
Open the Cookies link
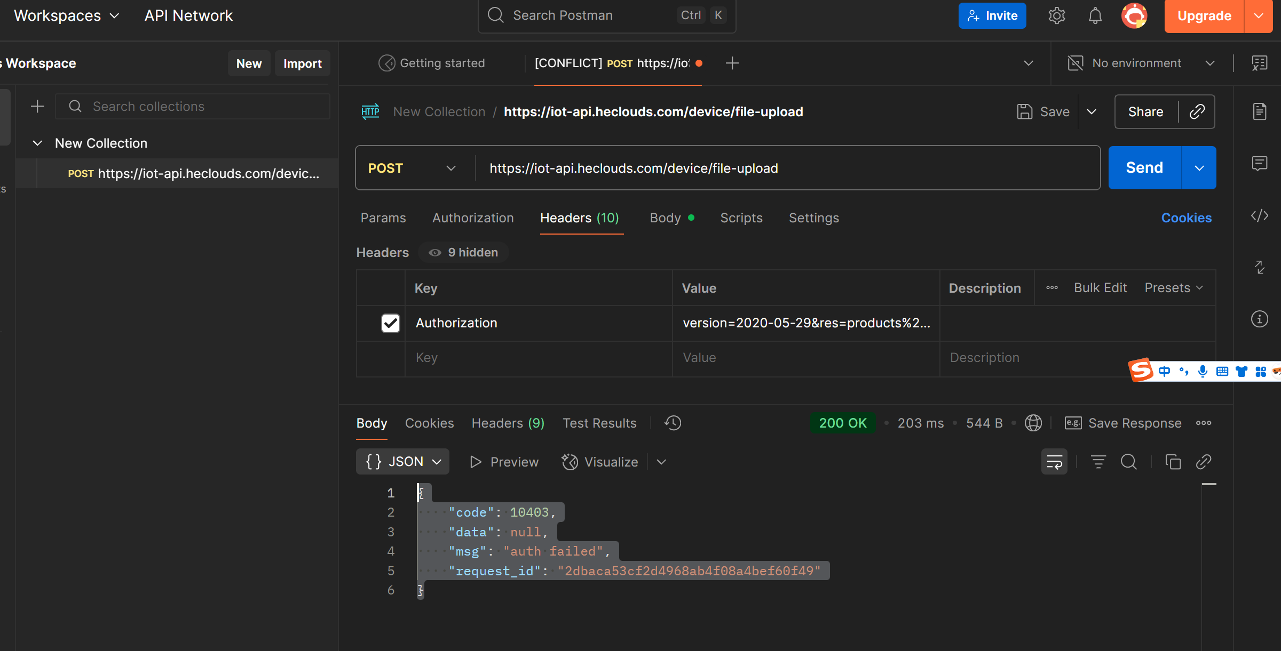coord(1186,218)
